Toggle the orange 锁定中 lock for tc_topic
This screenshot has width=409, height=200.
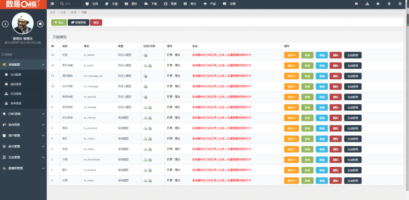pyautogui.click(x=291, y=66)
